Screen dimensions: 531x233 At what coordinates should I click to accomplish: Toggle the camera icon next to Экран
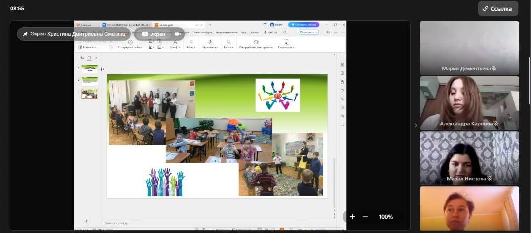(178, 34)
